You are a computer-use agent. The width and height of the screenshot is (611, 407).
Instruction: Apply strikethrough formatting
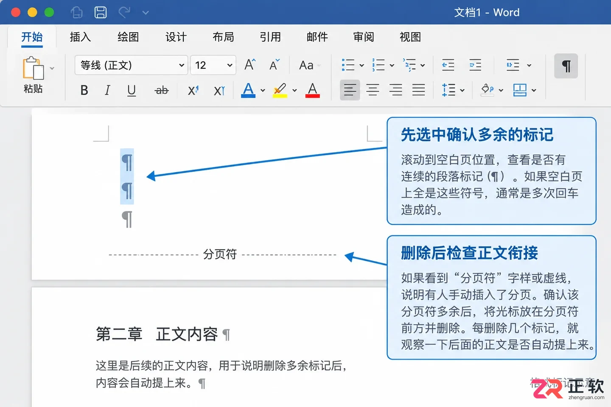pos(162,90)
